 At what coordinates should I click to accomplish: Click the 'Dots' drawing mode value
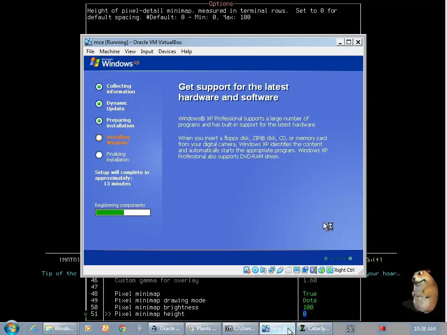point(309,301)
